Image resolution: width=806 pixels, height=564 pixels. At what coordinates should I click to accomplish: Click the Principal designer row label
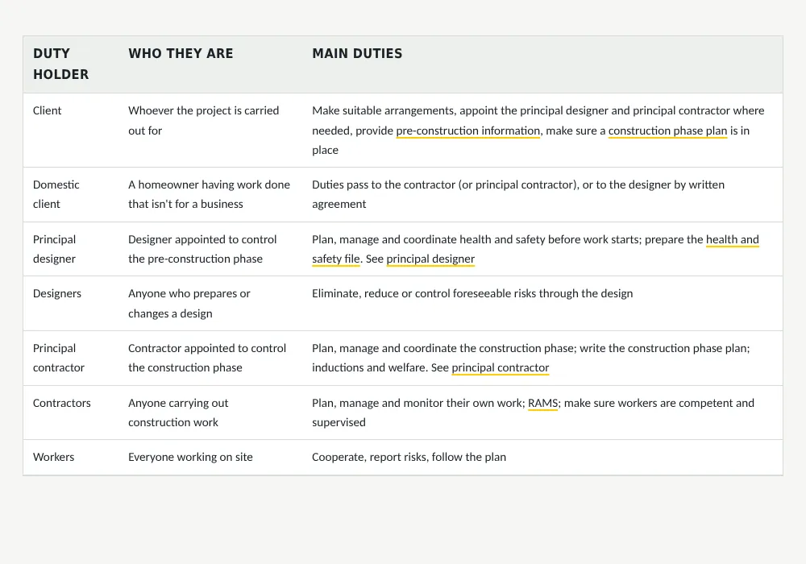(55, 249)
